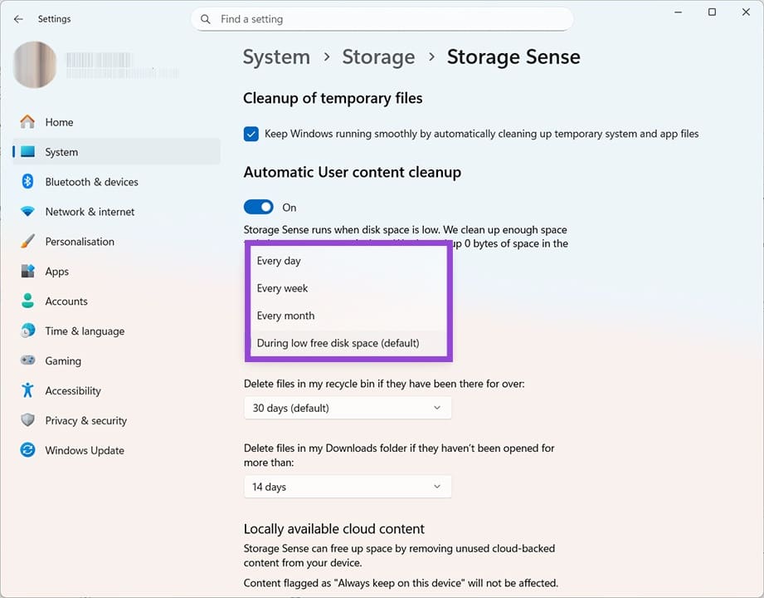
Task: Select the Network & internet icon
Action: click(27, 211)
